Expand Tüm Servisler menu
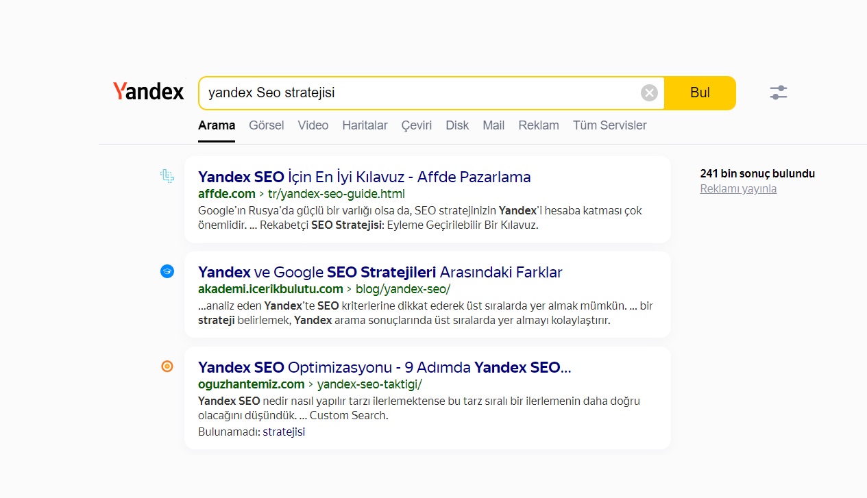The width and height of the screenshot is (867, 498). tap(610, 125)
